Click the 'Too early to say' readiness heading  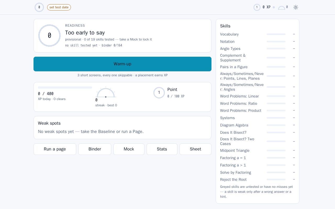pos(85,33)
